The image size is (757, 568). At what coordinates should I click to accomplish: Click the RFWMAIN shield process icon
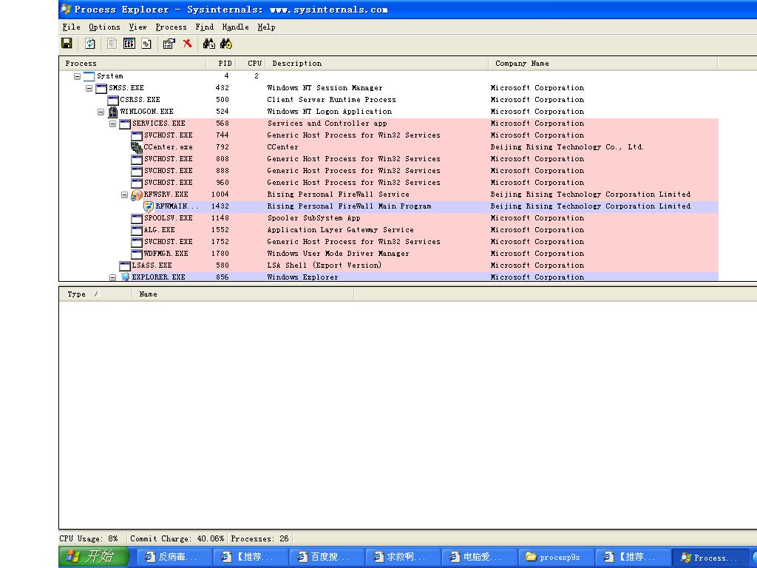pyautogui.click(x=149, y=206)
